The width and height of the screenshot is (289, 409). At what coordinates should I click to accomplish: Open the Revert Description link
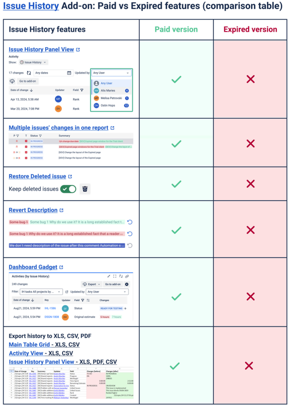tap(33, 210)
